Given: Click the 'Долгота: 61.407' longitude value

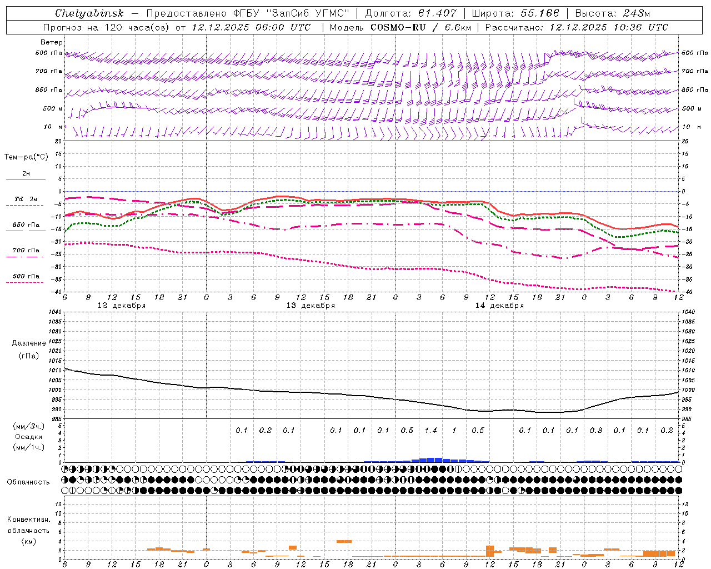Looking at the screenshot, I should [410, 13].
